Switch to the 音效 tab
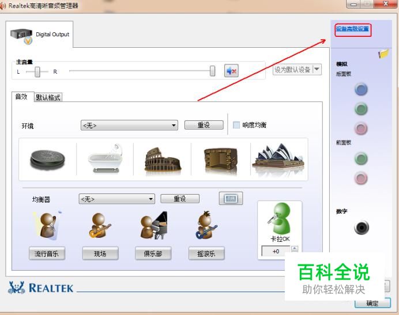This screenshot has width=399, height=315. click(x=21, y=97)
